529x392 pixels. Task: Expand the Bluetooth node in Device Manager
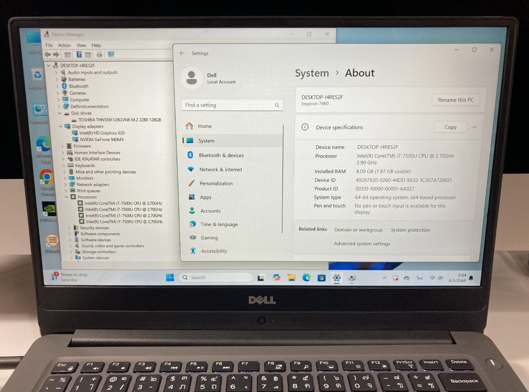(57, 86)
